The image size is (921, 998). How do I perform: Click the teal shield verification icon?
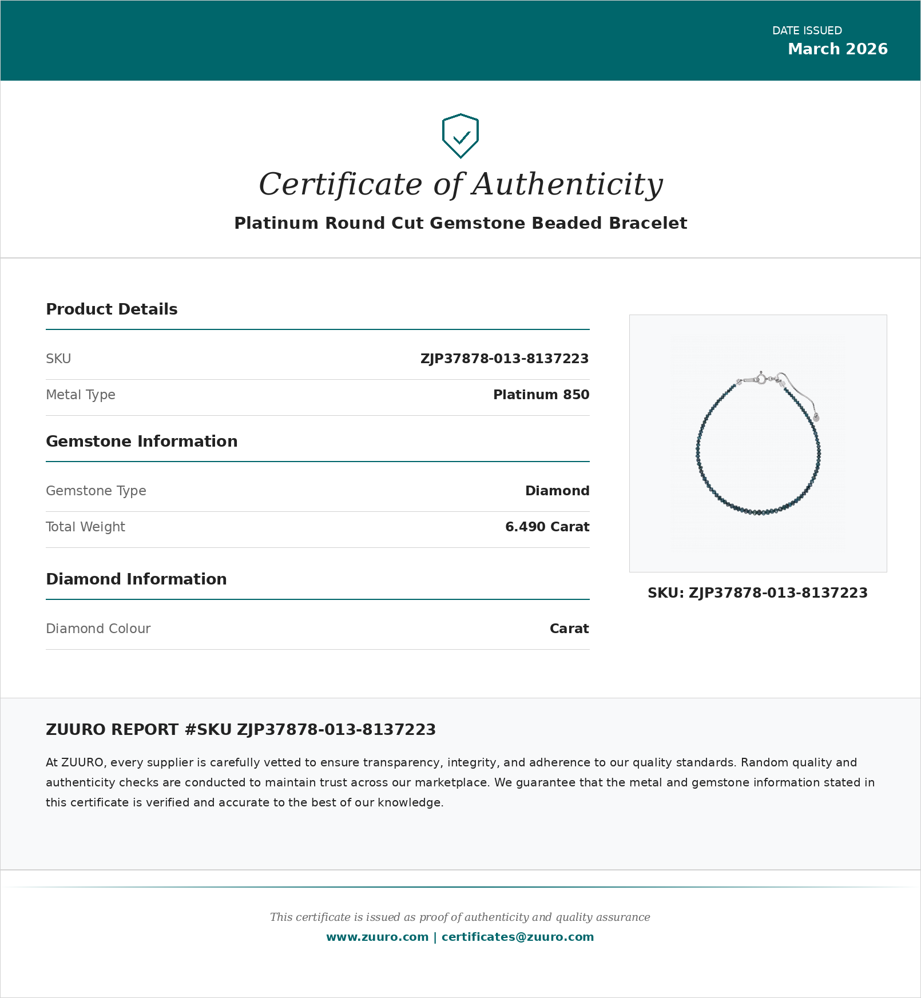[x=460, y=136]
